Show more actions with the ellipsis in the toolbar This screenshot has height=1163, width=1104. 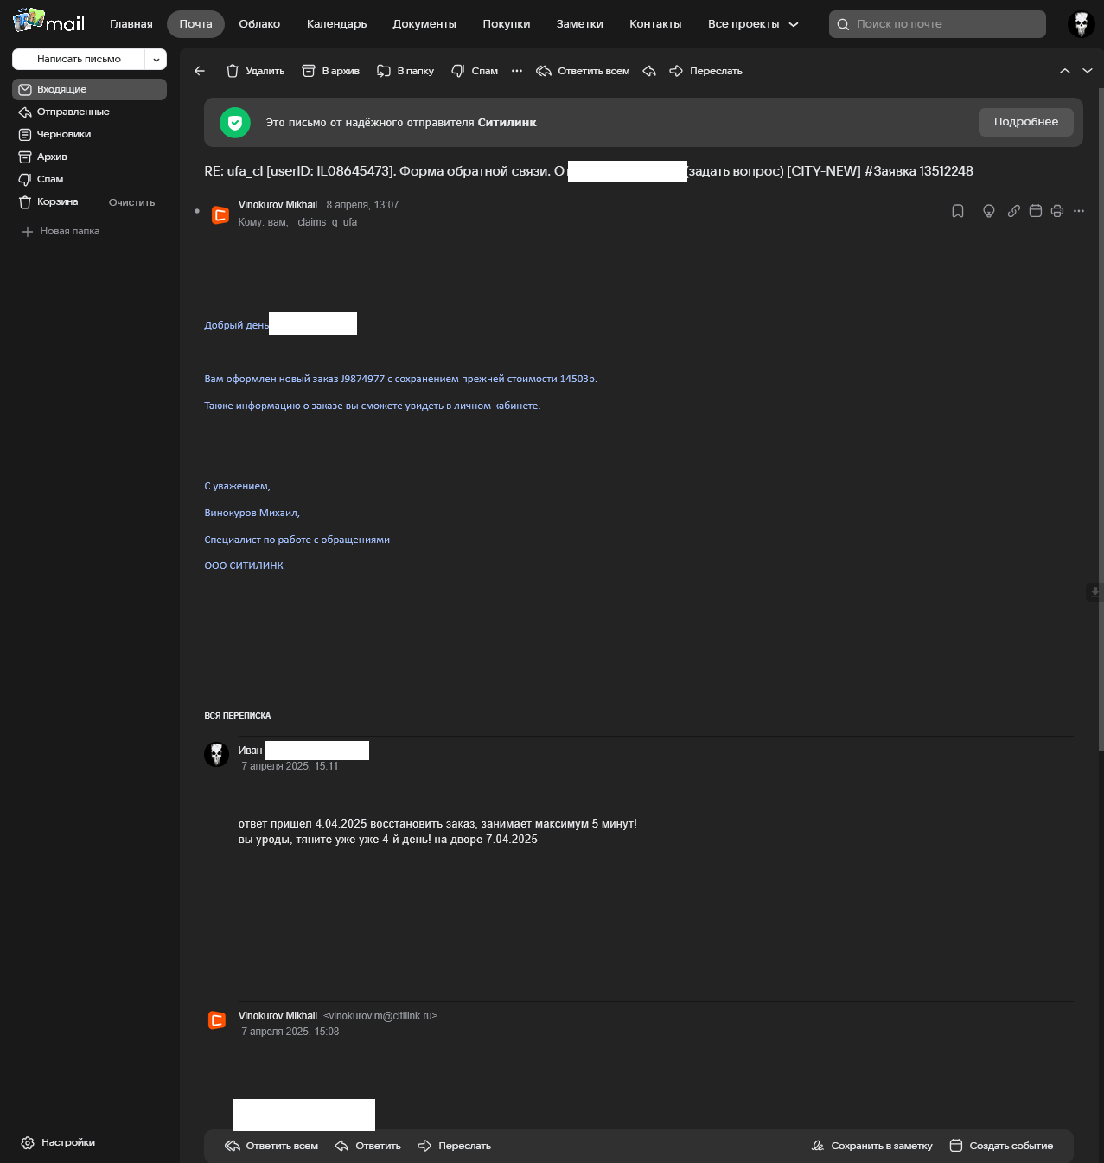516,71
